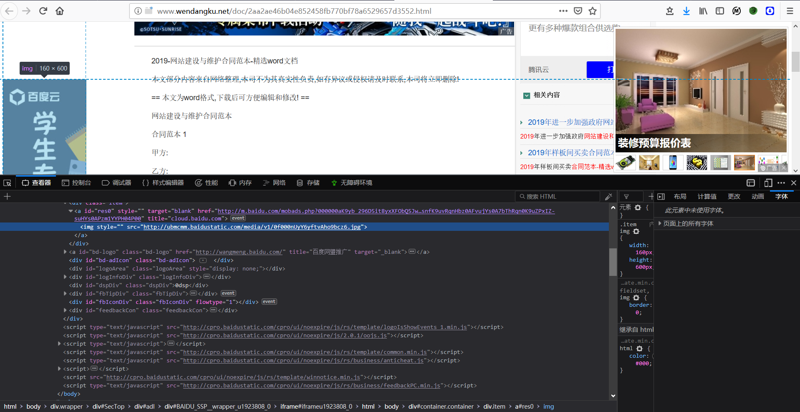Open the 控制台 console tab
This screenshot has height=412, width=800.
[76, 183]
